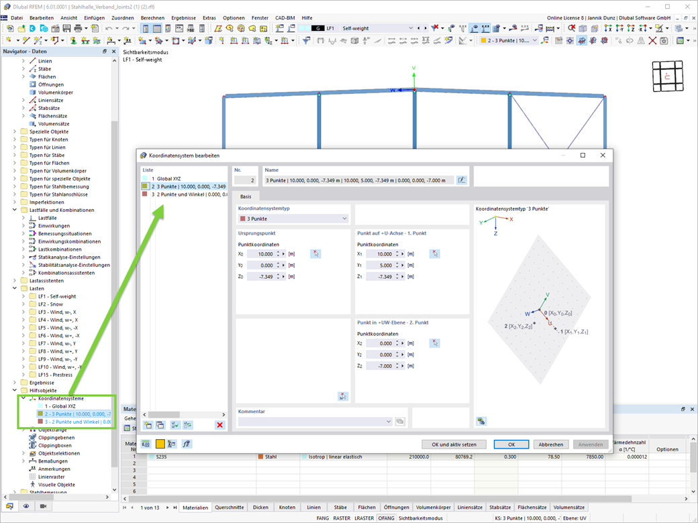Click the black G swatch beside LF1

317,28
